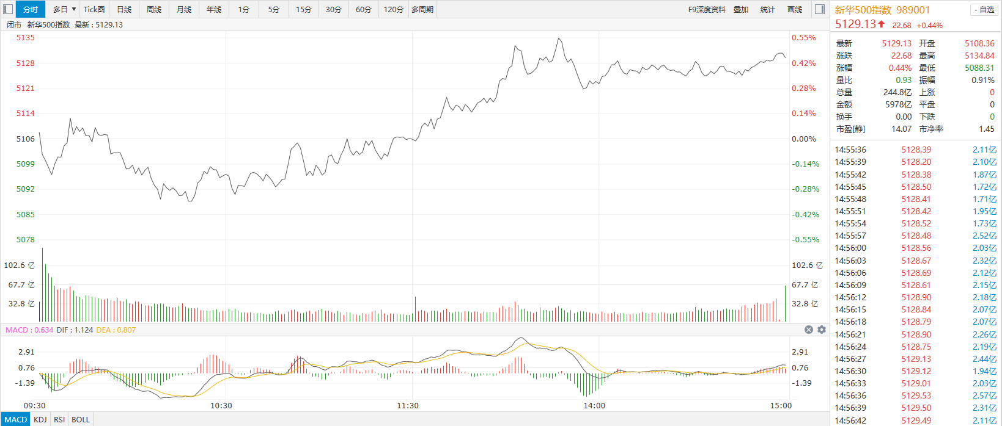Screen dimensions: 1002x426
Task: Activate the 画线 draw line tool
Action: point(795,9)
